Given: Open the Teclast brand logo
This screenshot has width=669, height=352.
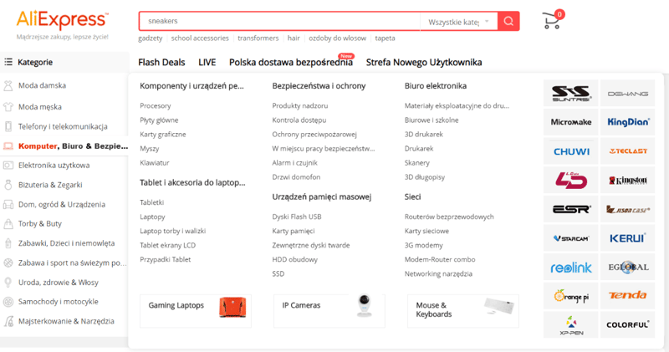Looking at the screenshot, I should coord(628,151).
